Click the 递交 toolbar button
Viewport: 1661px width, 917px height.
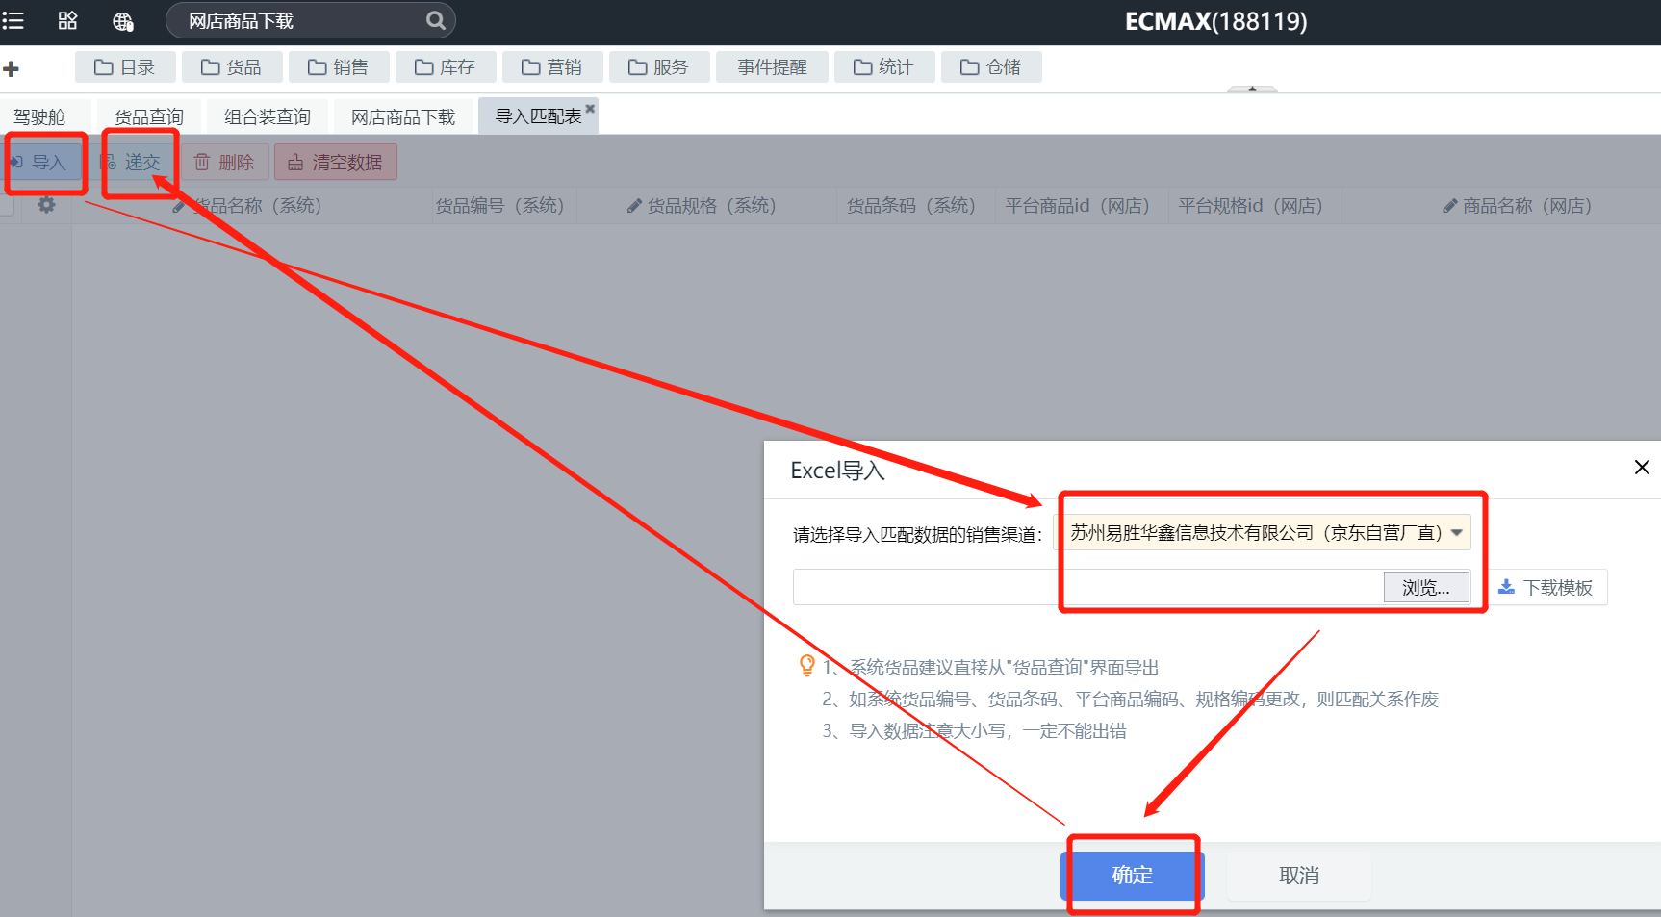pyautogui.click(x=134, y=162)
